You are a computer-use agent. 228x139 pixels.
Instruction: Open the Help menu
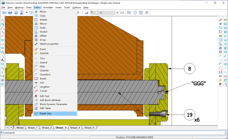click(x=86, y=7)
